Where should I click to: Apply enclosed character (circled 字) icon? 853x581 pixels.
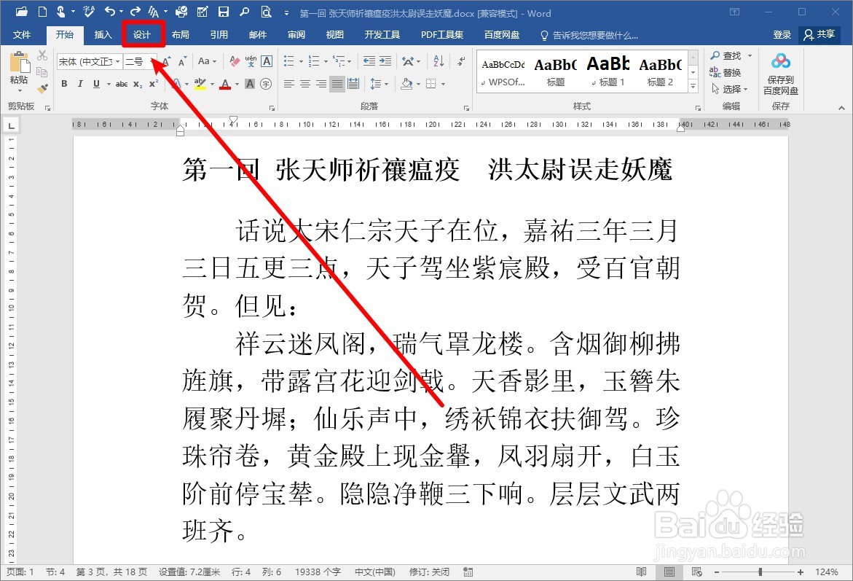point(266,84)
